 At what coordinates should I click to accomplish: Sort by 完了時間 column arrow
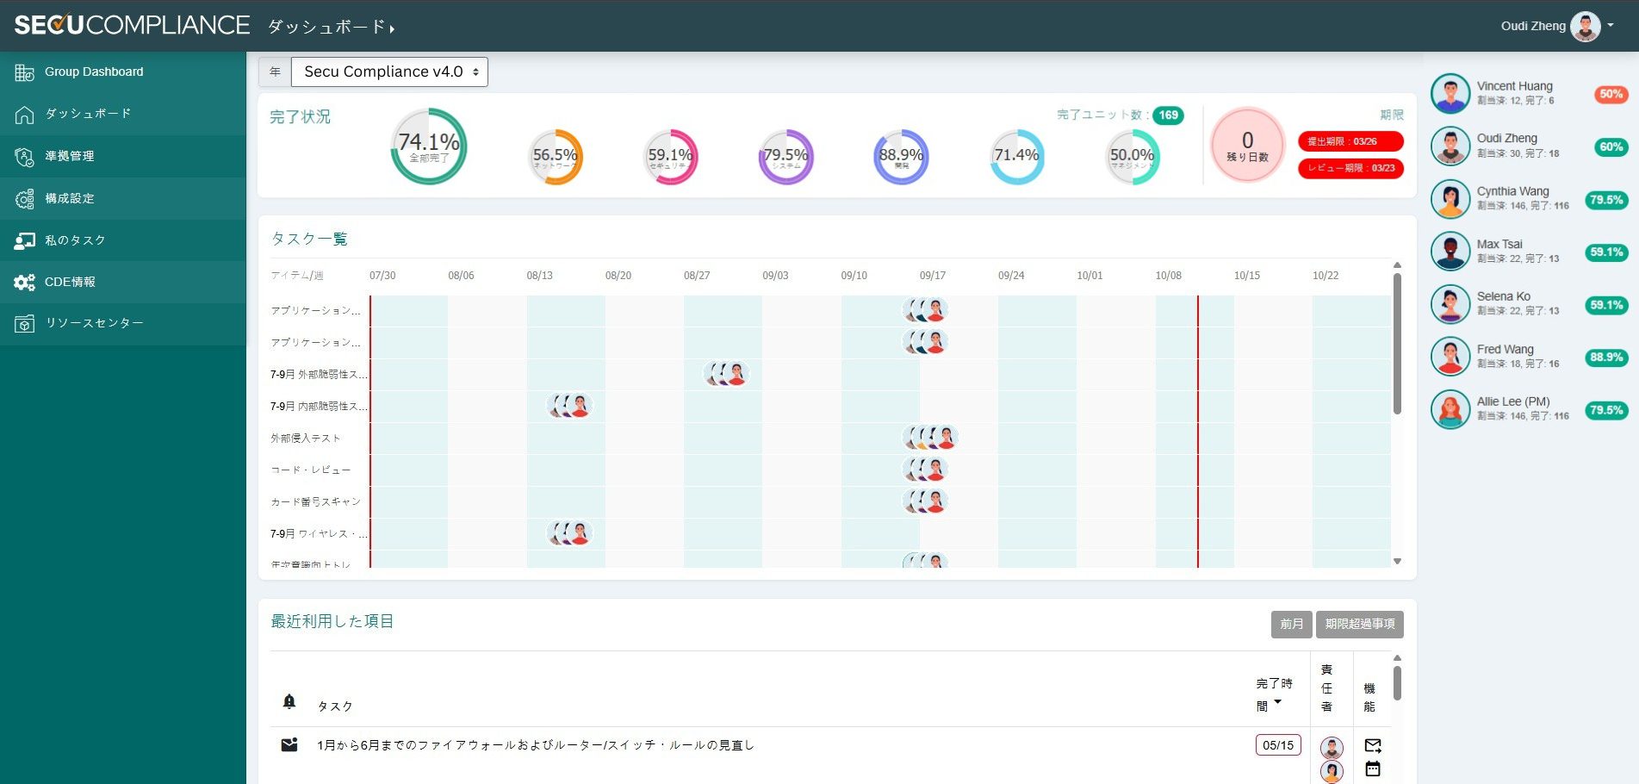[1278, 702]
